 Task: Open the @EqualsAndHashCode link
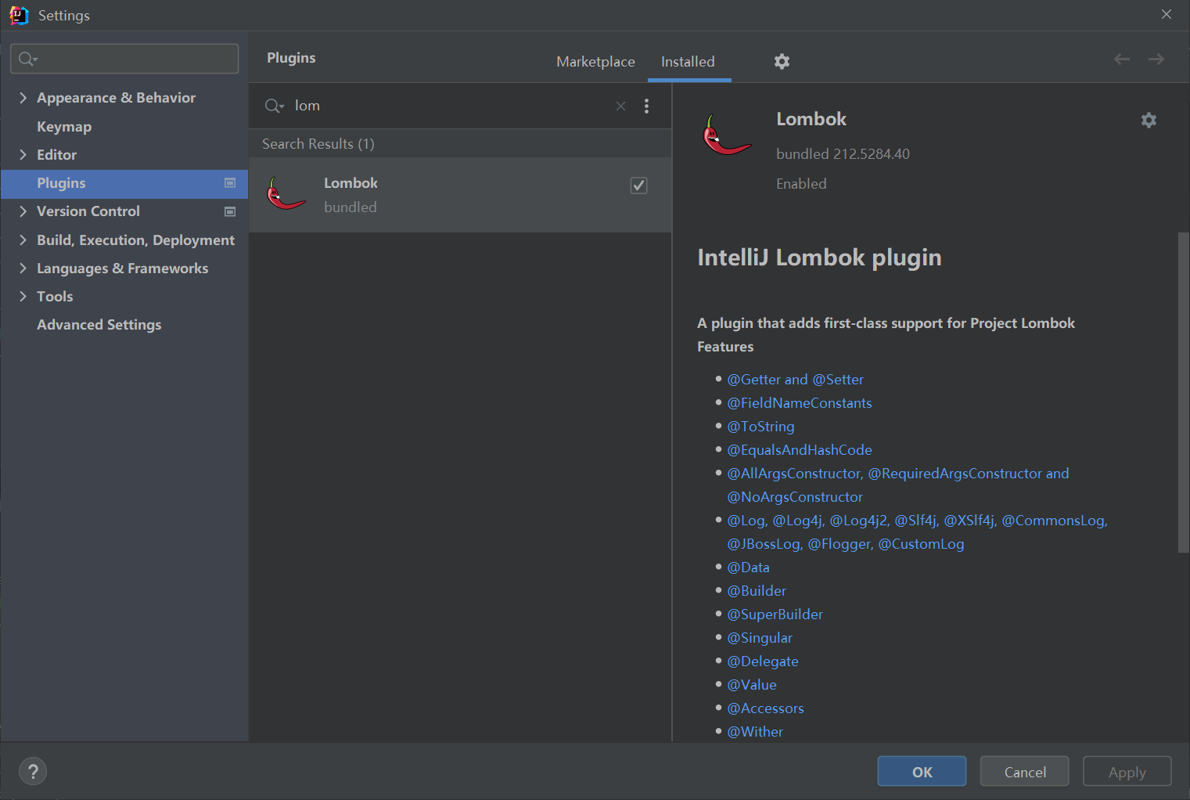click(799, 449)
